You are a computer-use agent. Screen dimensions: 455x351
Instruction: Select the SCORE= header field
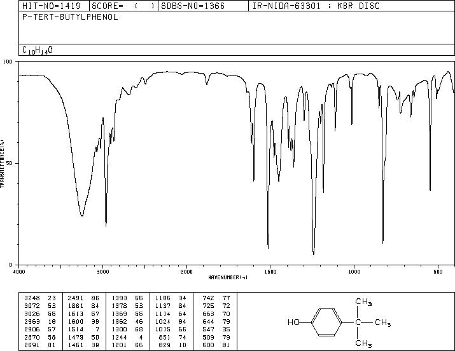[124, 6]
